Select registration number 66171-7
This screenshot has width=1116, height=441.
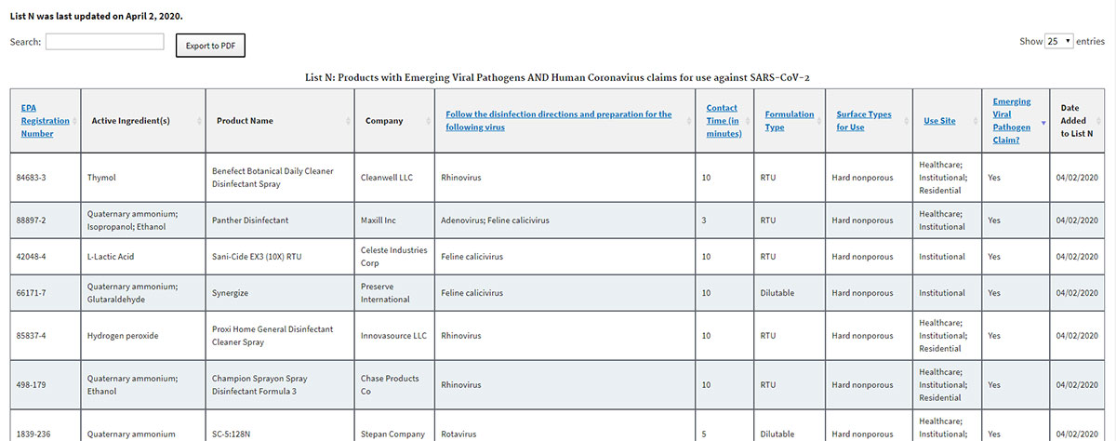[x=32, y=293]
